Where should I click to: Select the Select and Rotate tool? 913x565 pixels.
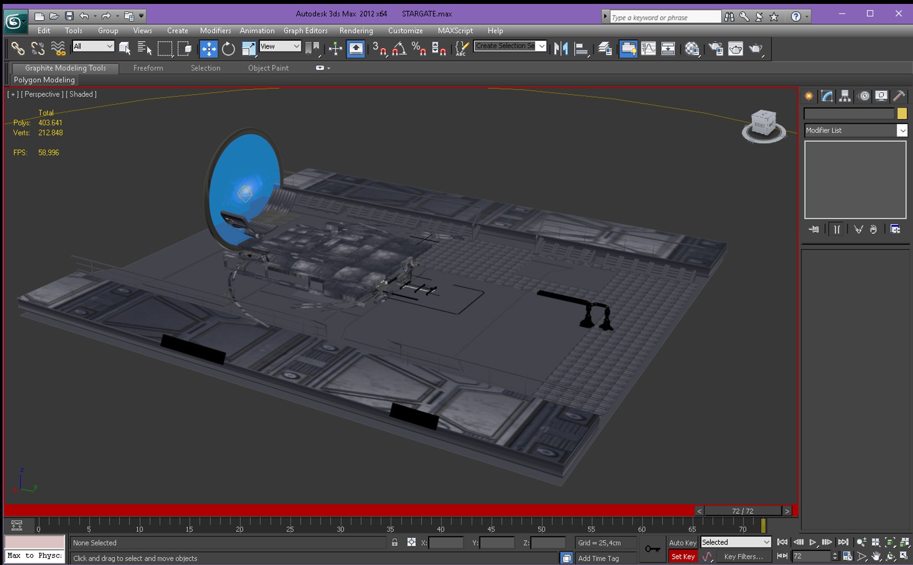[228, 49]
